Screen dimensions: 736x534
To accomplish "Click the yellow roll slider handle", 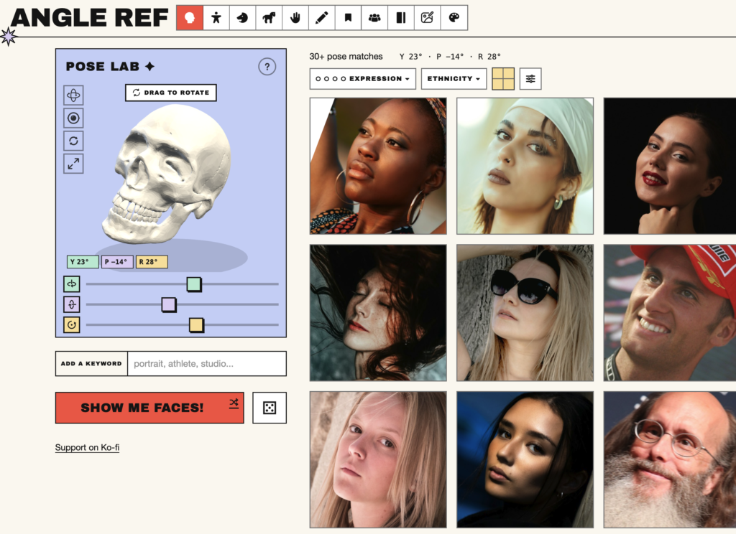I will coord(196,325).
